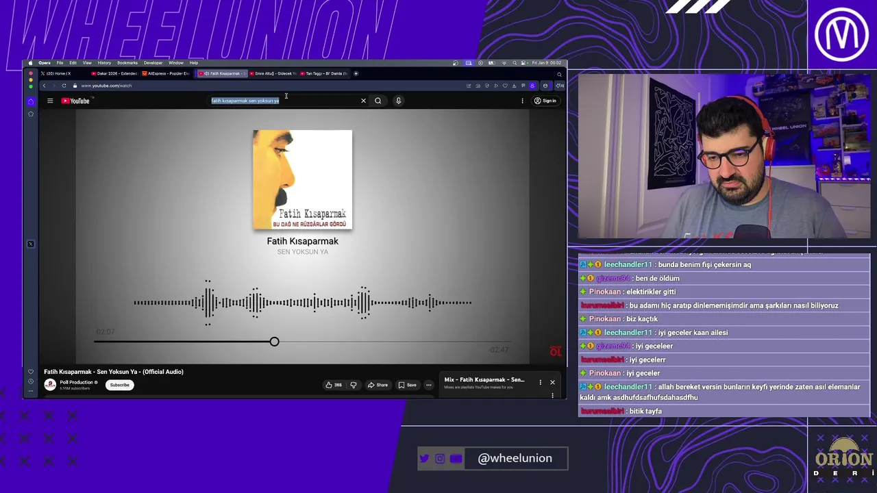This screenshot has width=877, height=493.
Task: Close the Mix playlist panel
Action: click(x=552, y=382)
